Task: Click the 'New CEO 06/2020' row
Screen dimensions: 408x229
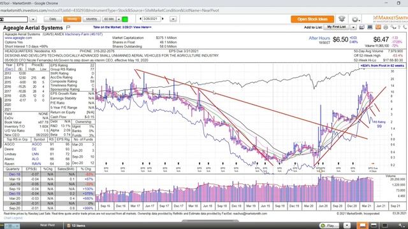Action: [26, 135]
